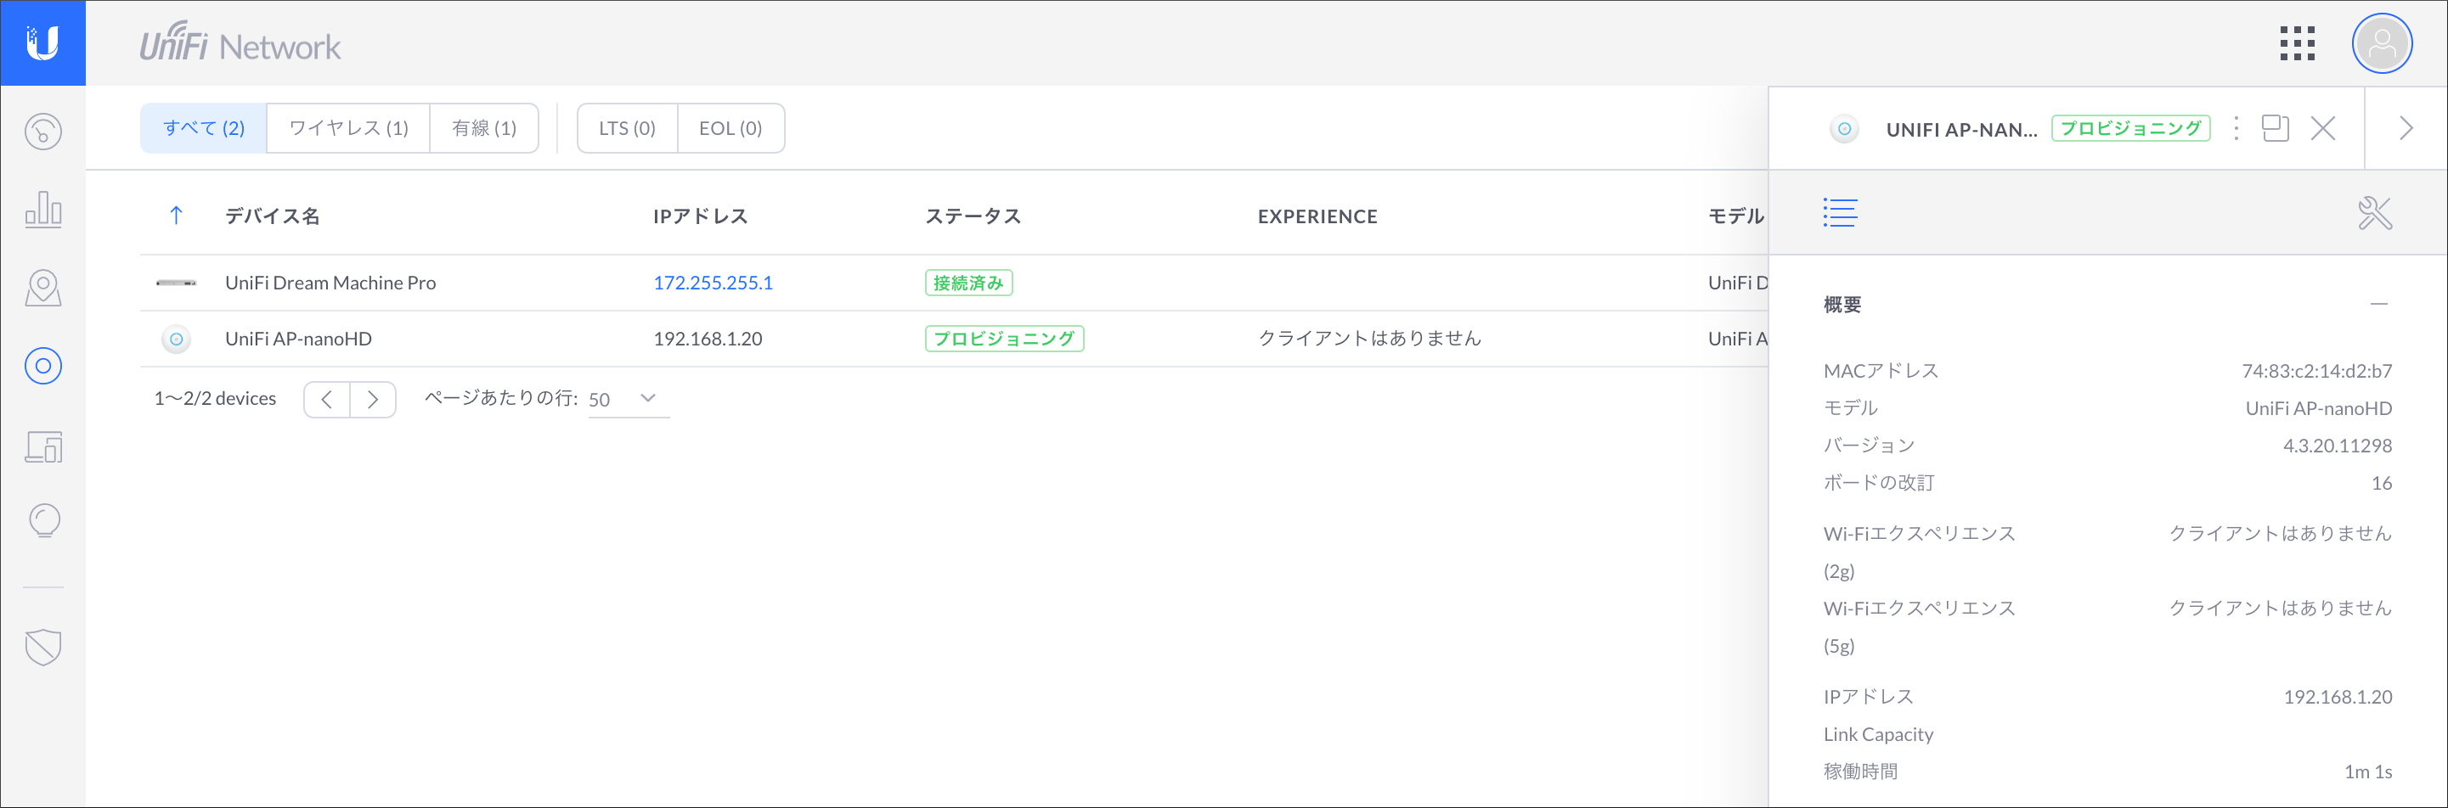Image resolution: width=2448 pixels, height=808 pixels.
Task: Click the panel IP address value 192.168.1.20
Action: (2338, 697)
